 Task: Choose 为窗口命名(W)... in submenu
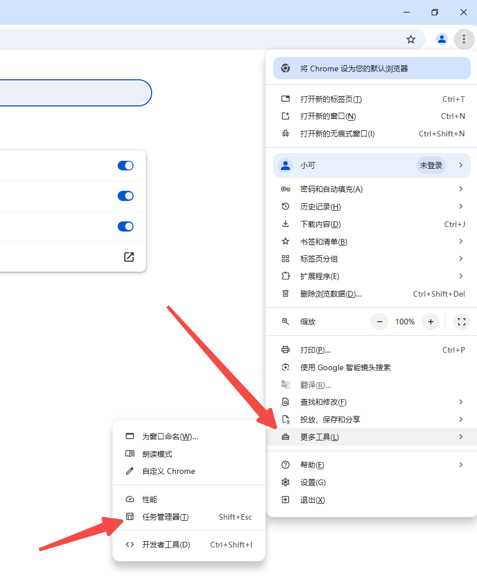189,436
